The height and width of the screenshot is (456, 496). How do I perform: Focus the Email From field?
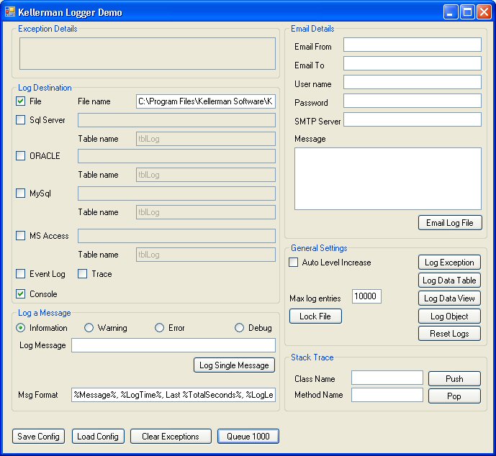pos(412,45)
